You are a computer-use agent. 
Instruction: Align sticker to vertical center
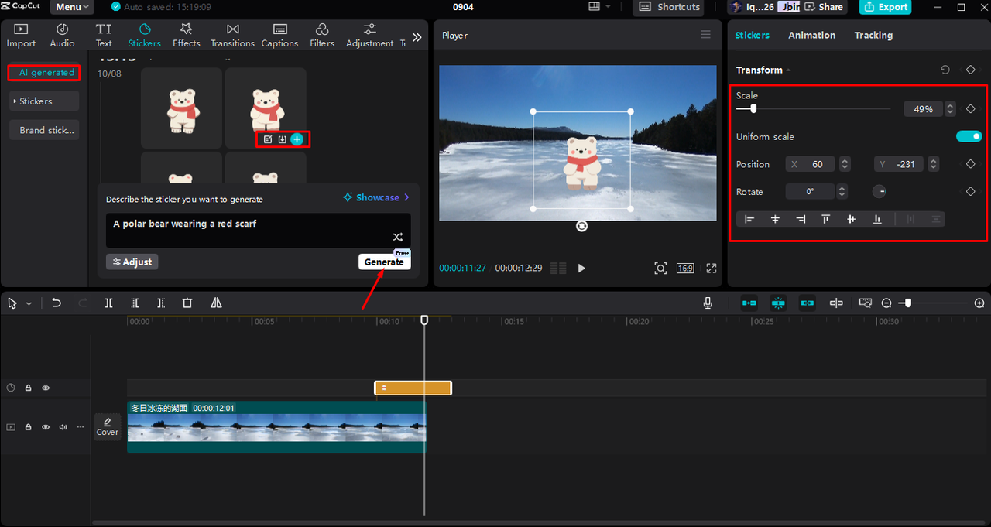tap(852, 219)
